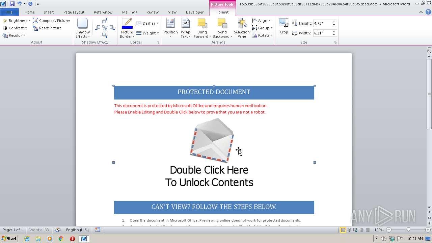Open the File tab
The image size is (432, 243).
pos(9,12)
